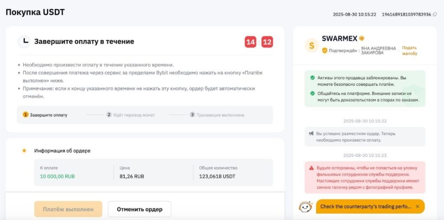The width and height of the screenshot is (444, 220).
Task: Click the red fake support warning message
Action: [365, 178]
